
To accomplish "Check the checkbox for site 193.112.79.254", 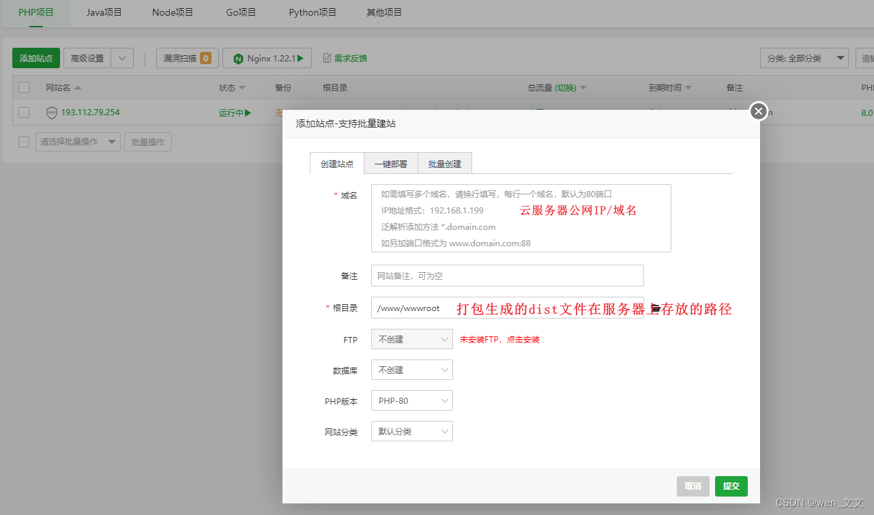I will coord(24,113).
